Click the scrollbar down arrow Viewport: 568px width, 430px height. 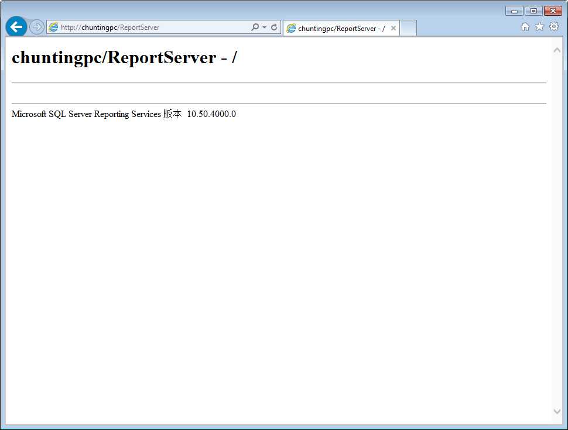coord(557,411)
